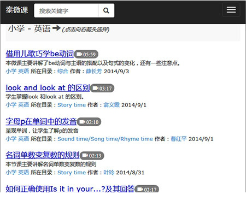This screenshot has height=200, width=246.
Task: Click 英语 in the 名词单数 row
Action: [x=24, y=173]
